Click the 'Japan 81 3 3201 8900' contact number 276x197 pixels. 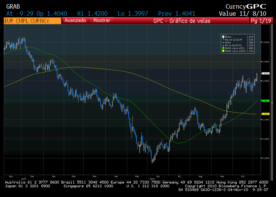[27, 186]
